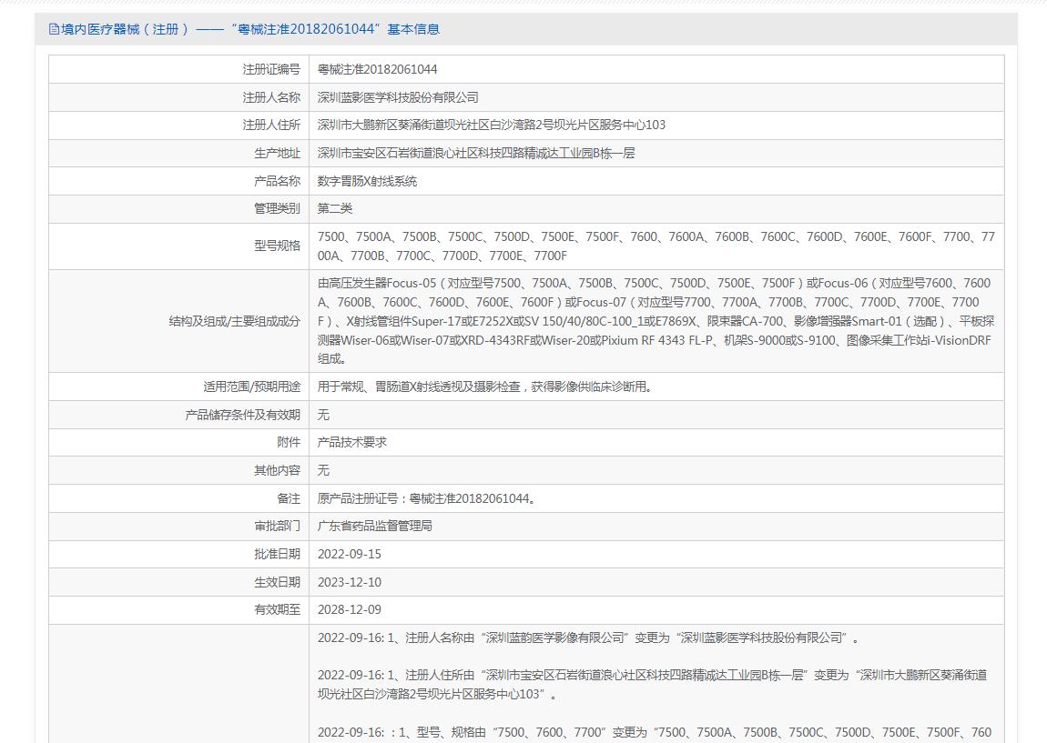The height and width of the screenshot is (743, 1047).
Task: Click the 备注 remark with original registration number
Action: [x=426, y=498]
